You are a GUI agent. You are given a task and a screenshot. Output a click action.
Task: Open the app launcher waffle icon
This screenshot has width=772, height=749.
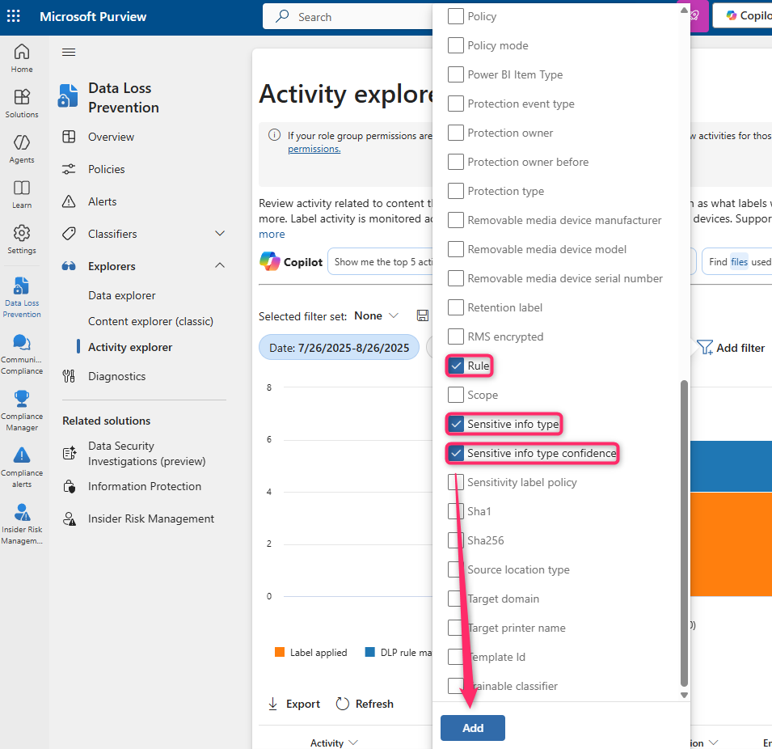[x=14, y=16]
